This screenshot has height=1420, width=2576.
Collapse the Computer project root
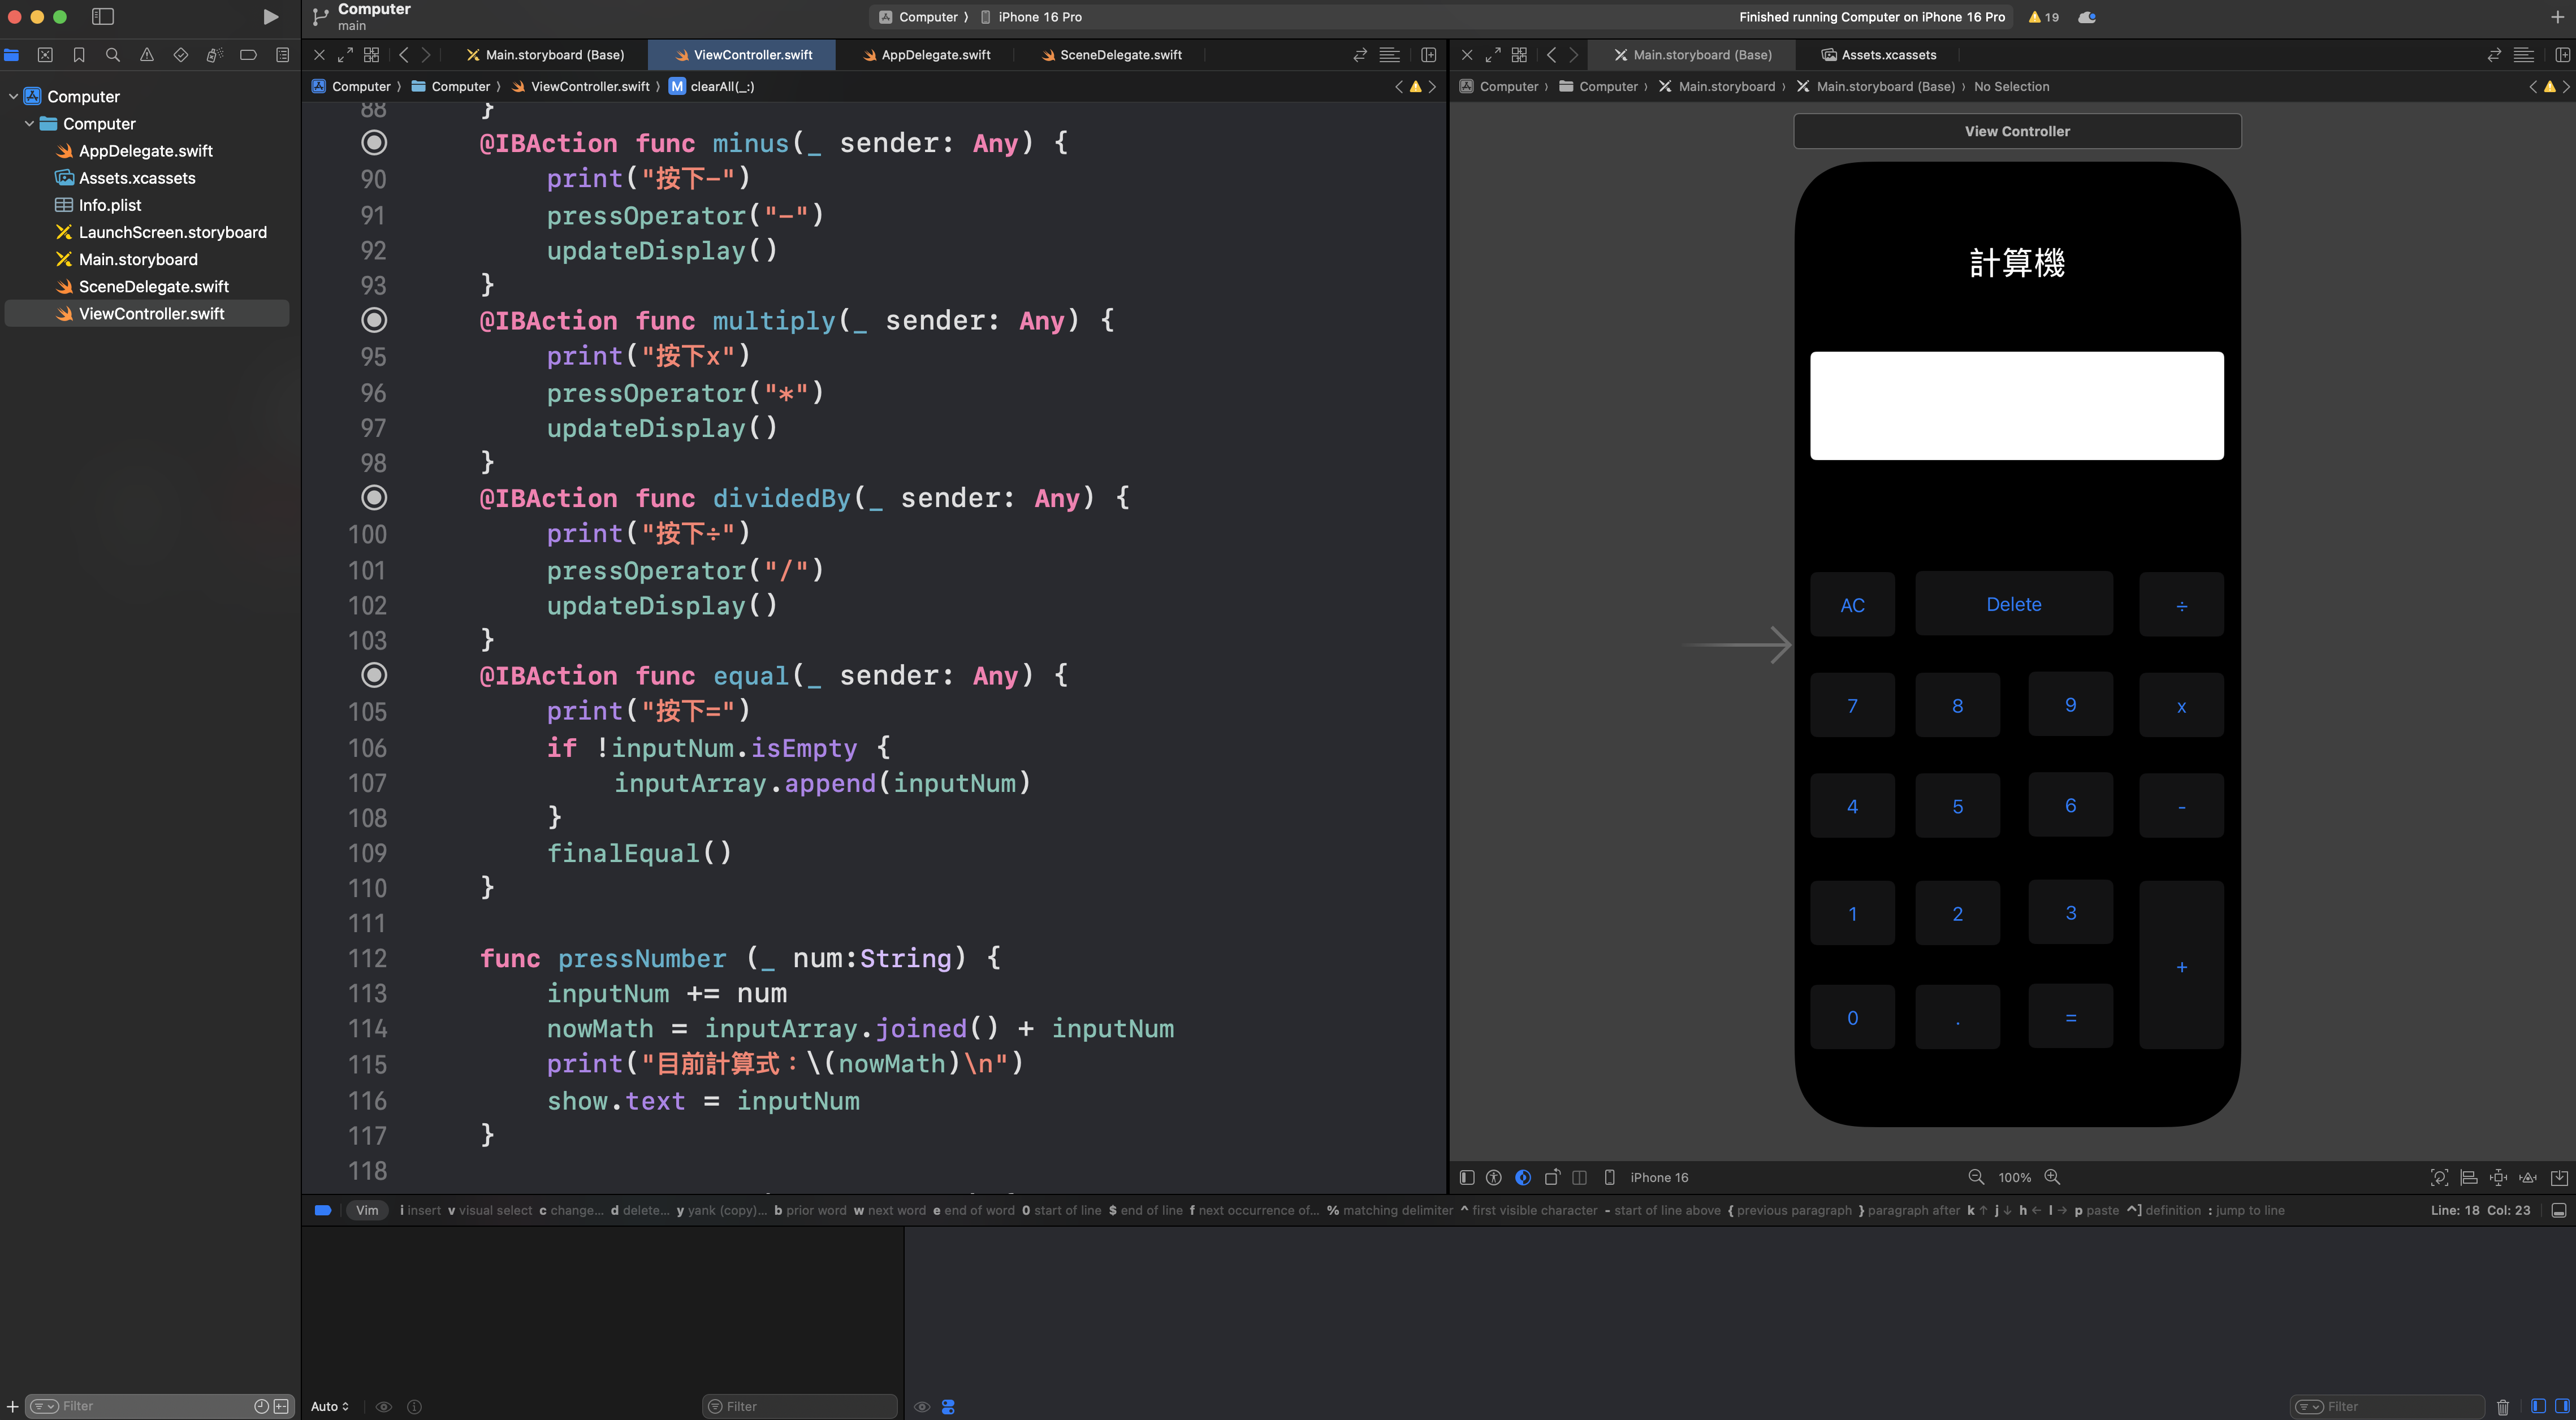click(x=13, y=97)
